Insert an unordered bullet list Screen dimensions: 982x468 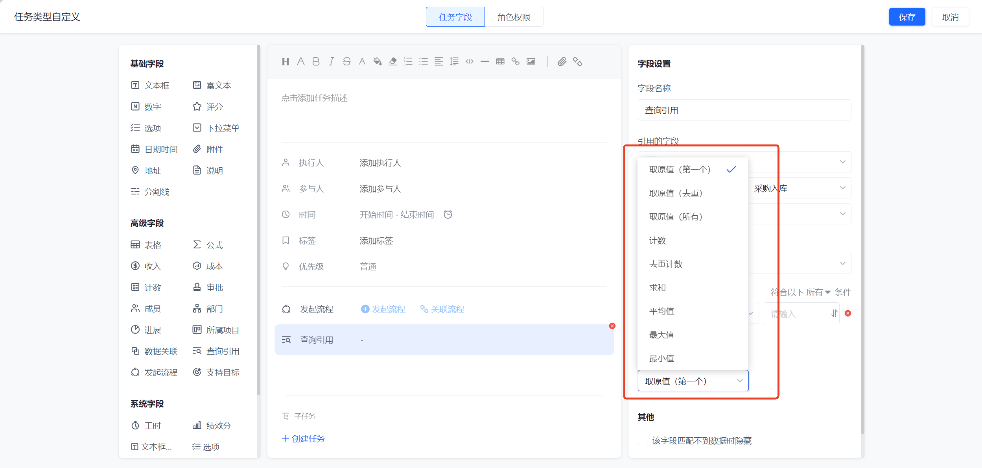pos(424,61)
